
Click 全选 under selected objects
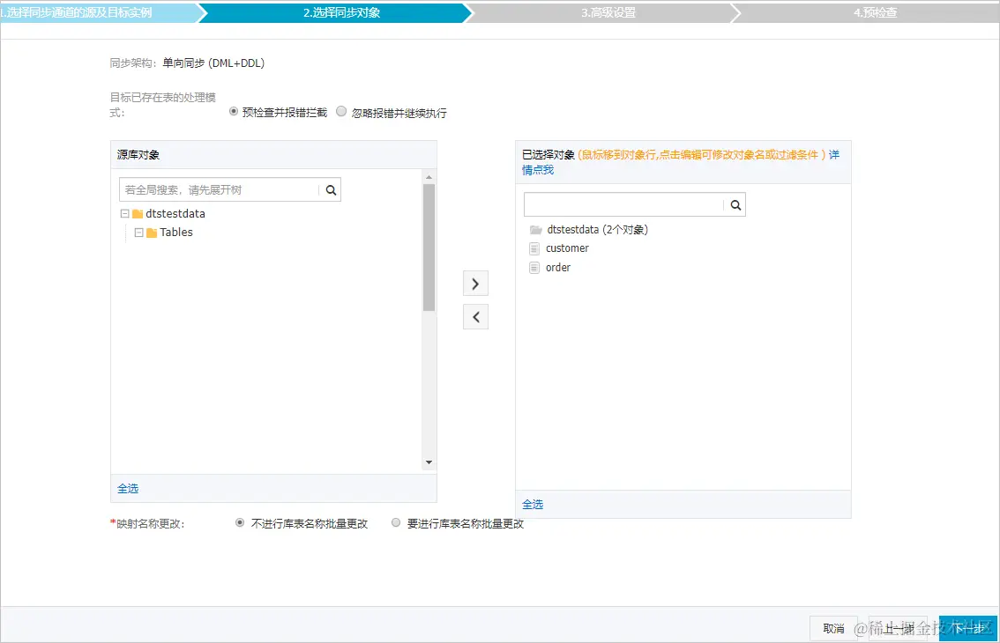533,505
